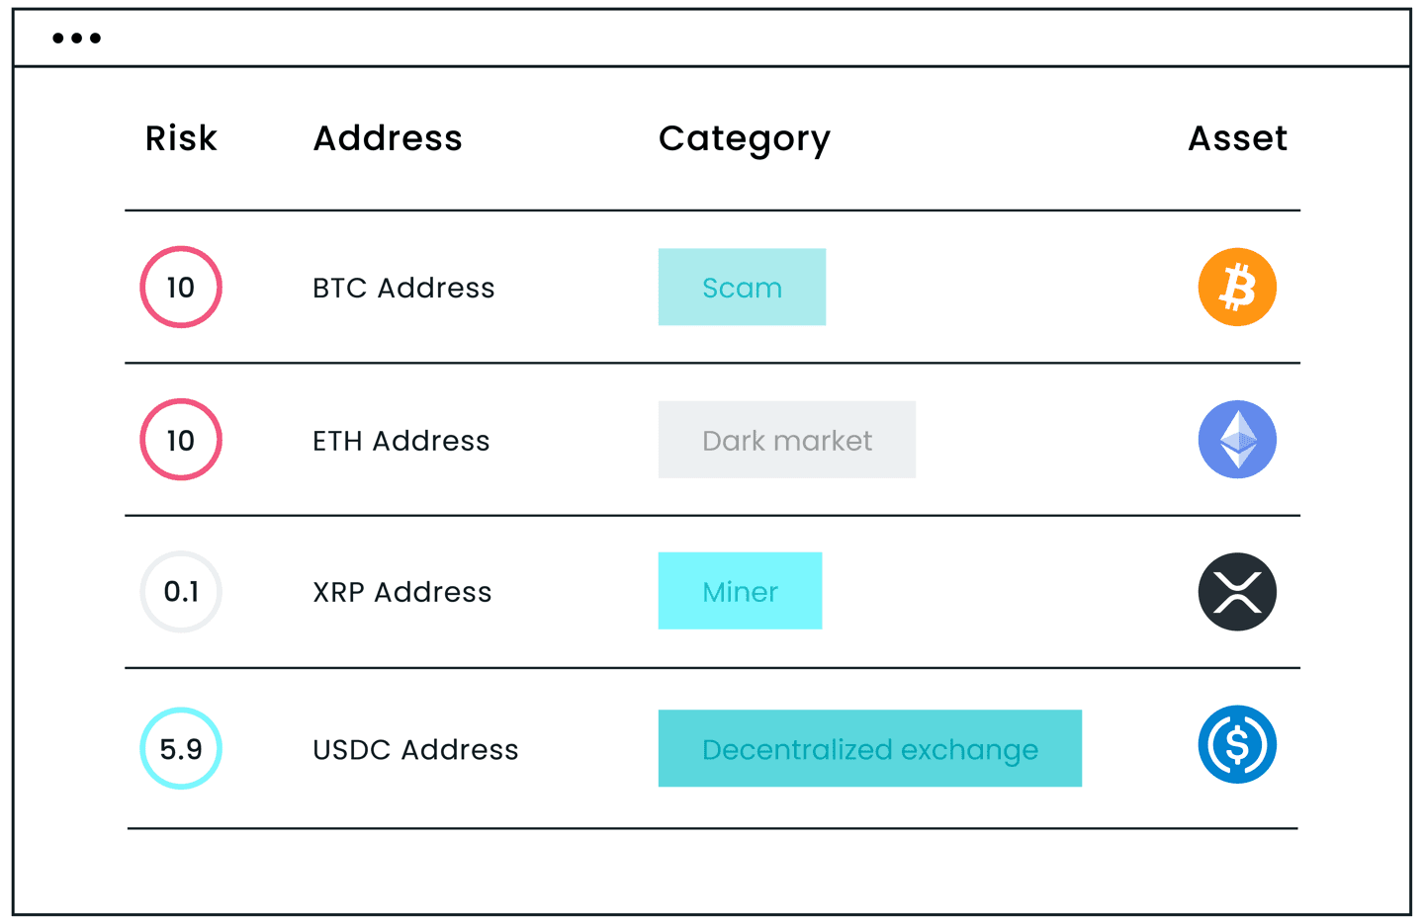Sort by the Category column header
Screen dimensions: 1424x924
(744, 139)
